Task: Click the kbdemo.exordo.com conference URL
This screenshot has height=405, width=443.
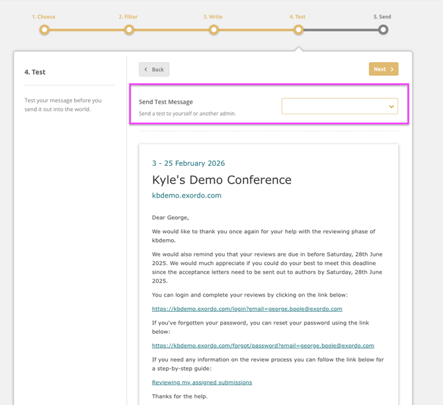Action: click(x=186, y=196)
